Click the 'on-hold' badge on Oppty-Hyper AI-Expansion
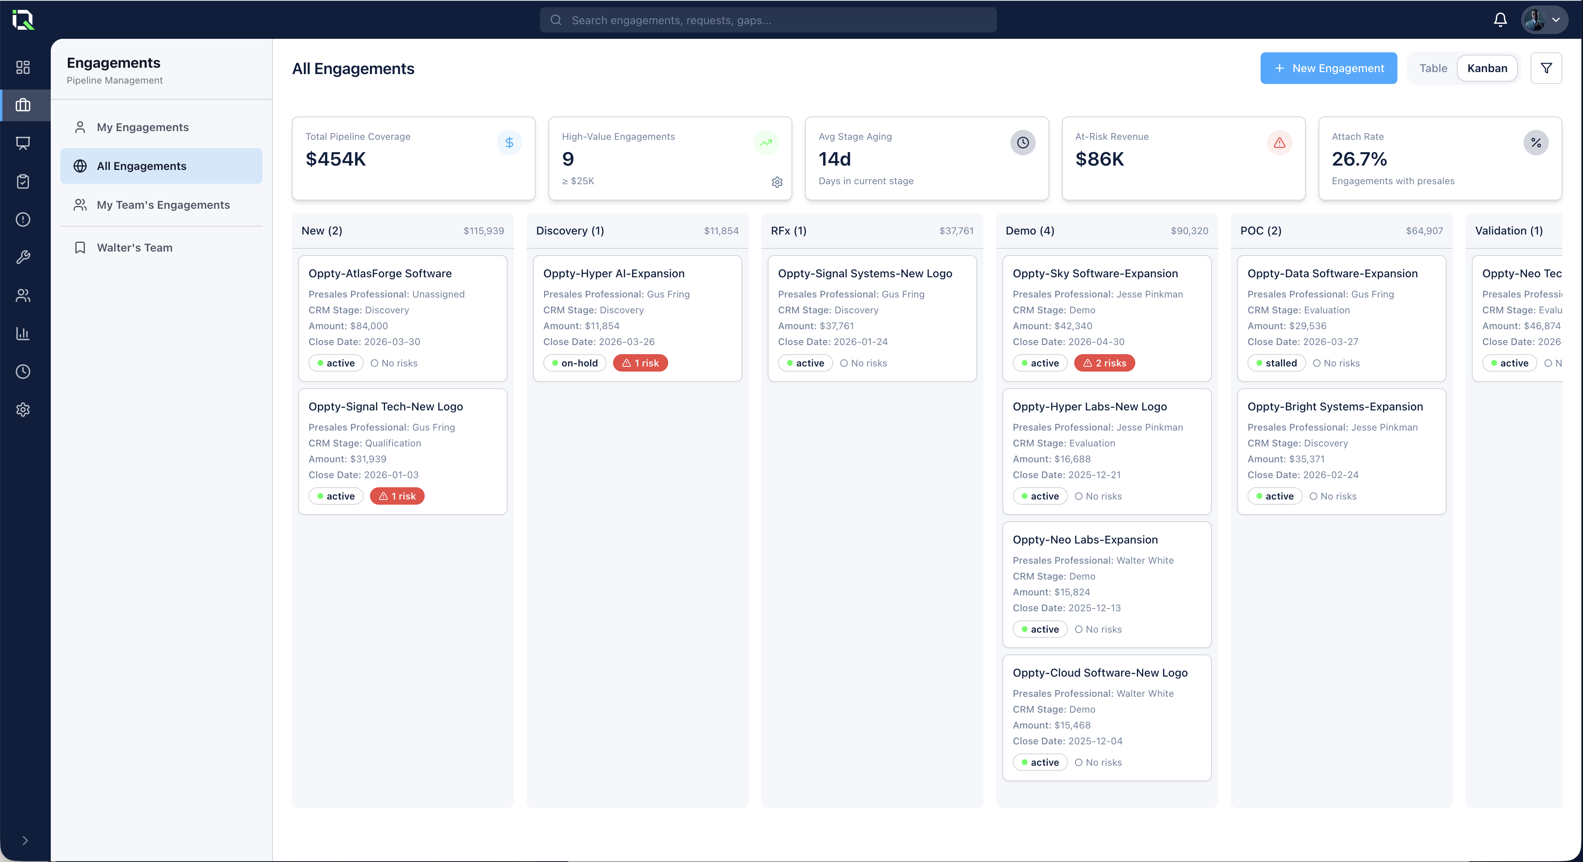 pos(575,363)
